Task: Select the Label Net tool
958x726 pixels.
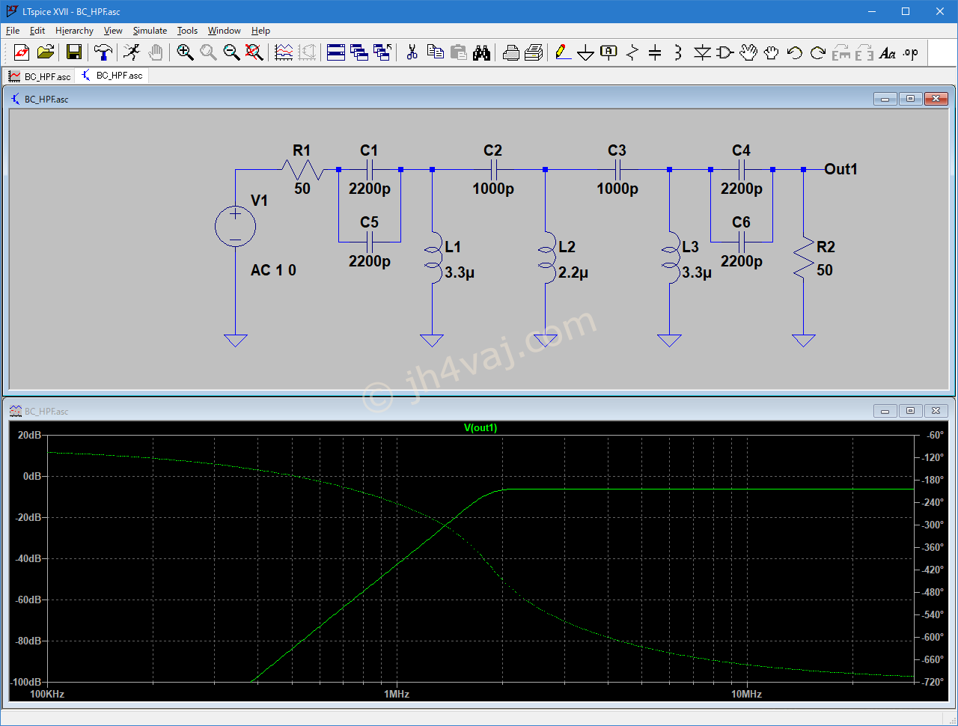Action: pyautogui.click(x=609, y=52)
